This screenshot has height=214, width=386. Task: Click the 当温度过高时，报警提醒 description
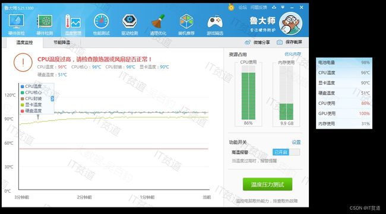pos(254,161)
